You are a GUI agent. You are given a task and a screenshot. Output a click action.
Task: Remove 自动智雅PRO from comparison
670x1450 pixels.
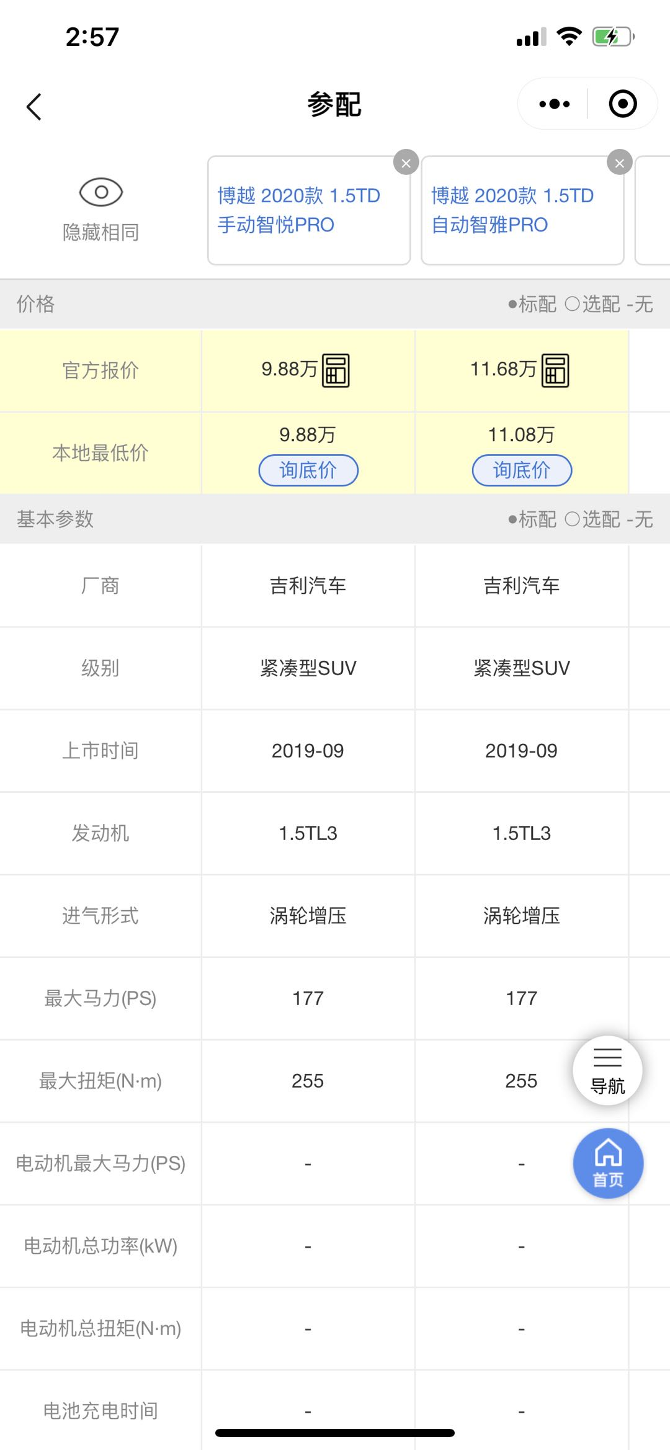(x=619, y=163)
